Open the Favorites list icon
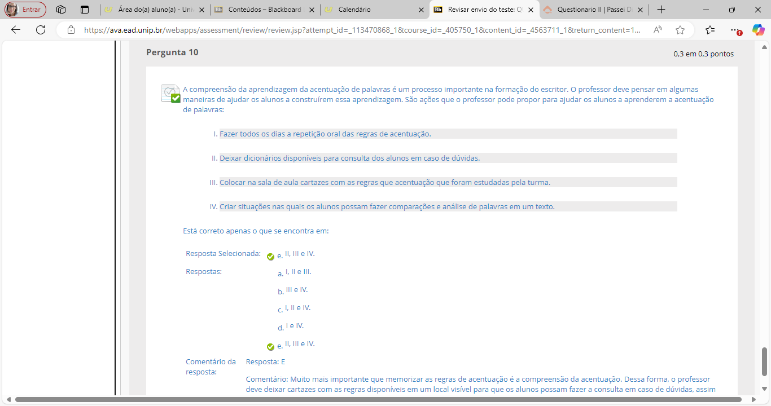 point(710,30)
